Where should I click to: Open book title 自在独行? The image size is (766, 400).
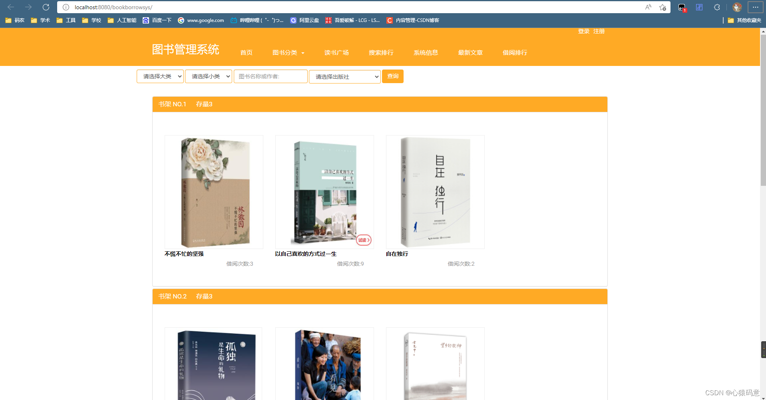[x=397, y=254]
